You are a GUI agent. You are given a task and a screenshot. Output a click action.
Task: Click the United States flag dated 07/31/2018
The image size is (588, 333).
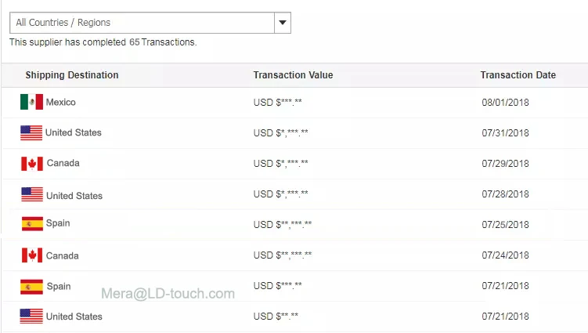click(x=31, y=133)
